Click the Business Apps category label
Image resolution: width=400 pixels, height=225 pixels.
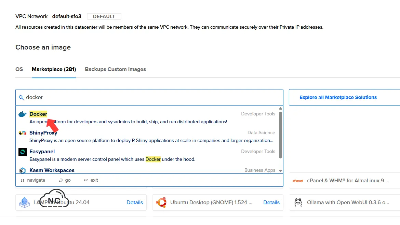(x=260, y=170)
